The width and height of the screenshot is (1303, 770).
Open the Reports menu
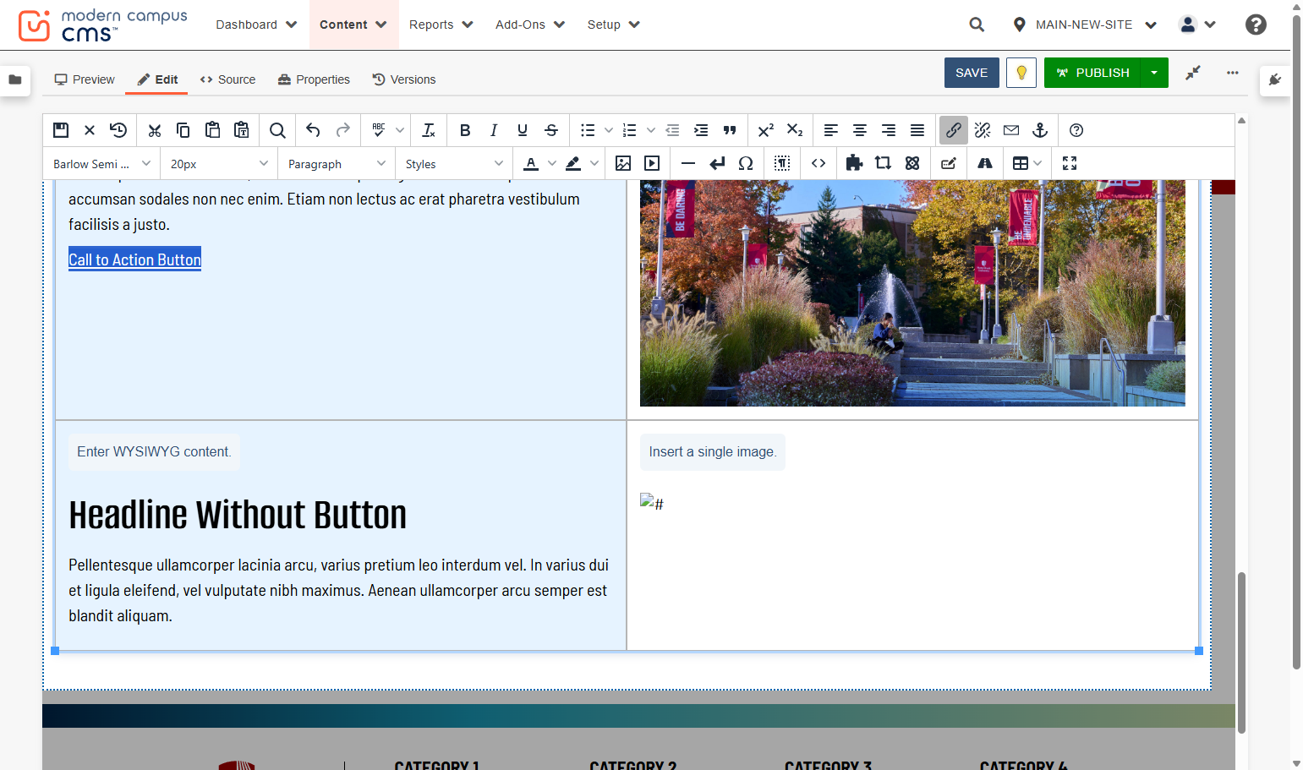tap(441, 25)
